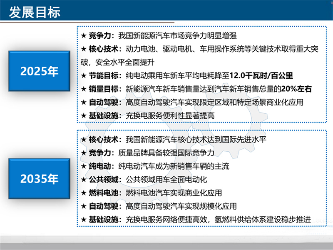The height and width of the screenshot is (250, 333).
Task: Click the 2035 基础设施 line about 氢燃料供给体系
Action: (196, 220)
